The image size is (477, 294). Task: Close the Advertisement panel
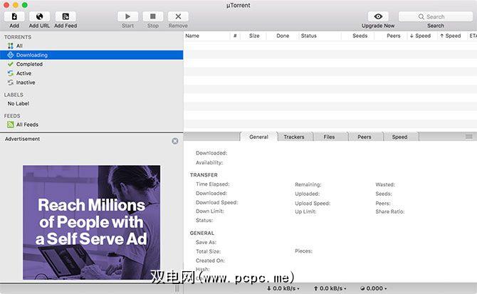[x=175, y=141]
